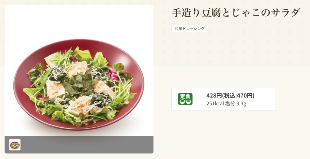Click the green 定食 set-meal icon
The height and width of the screenshot is (159, 310).
tap(185, 99)
